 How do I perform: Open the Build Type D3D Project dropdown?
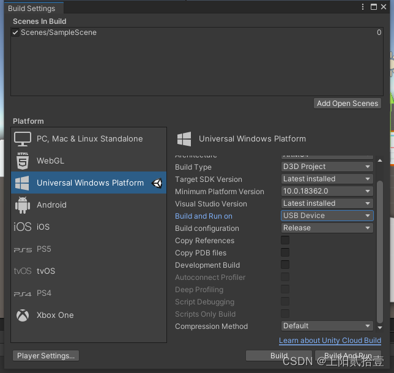pyautogui.click(x=327, y=167)
